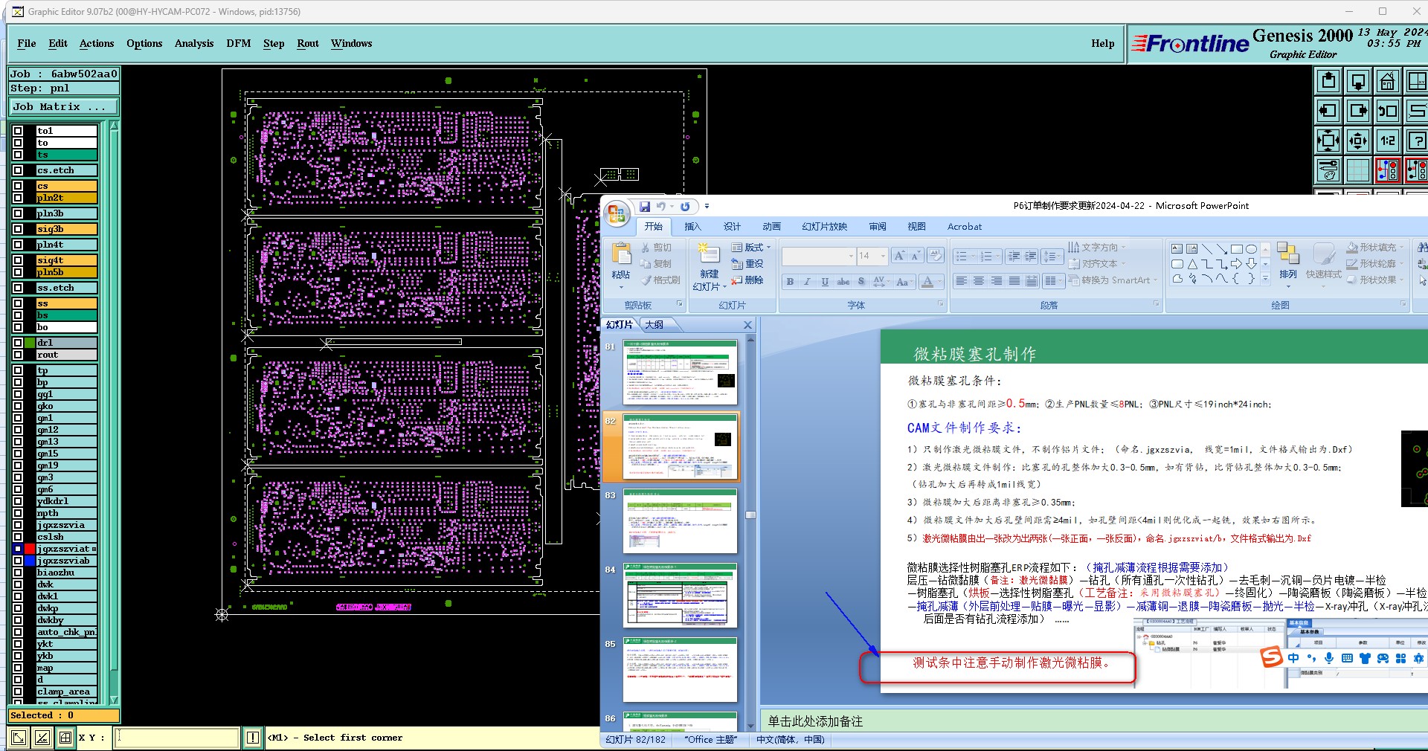
Task: Click the 快速样式 quick styles button
Action: pos(1324,262)
